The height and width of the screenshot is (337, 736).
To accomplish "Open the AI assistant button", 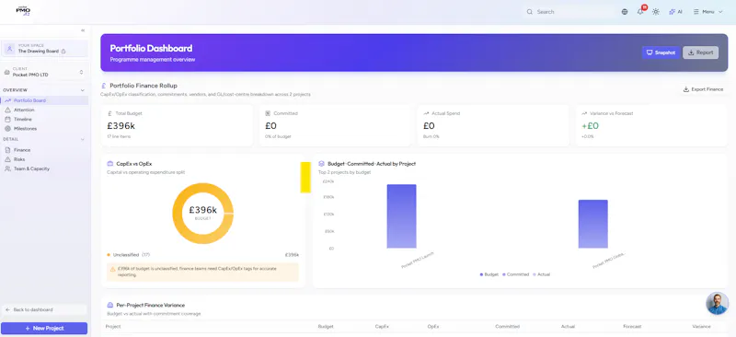I will click(675, 12).
